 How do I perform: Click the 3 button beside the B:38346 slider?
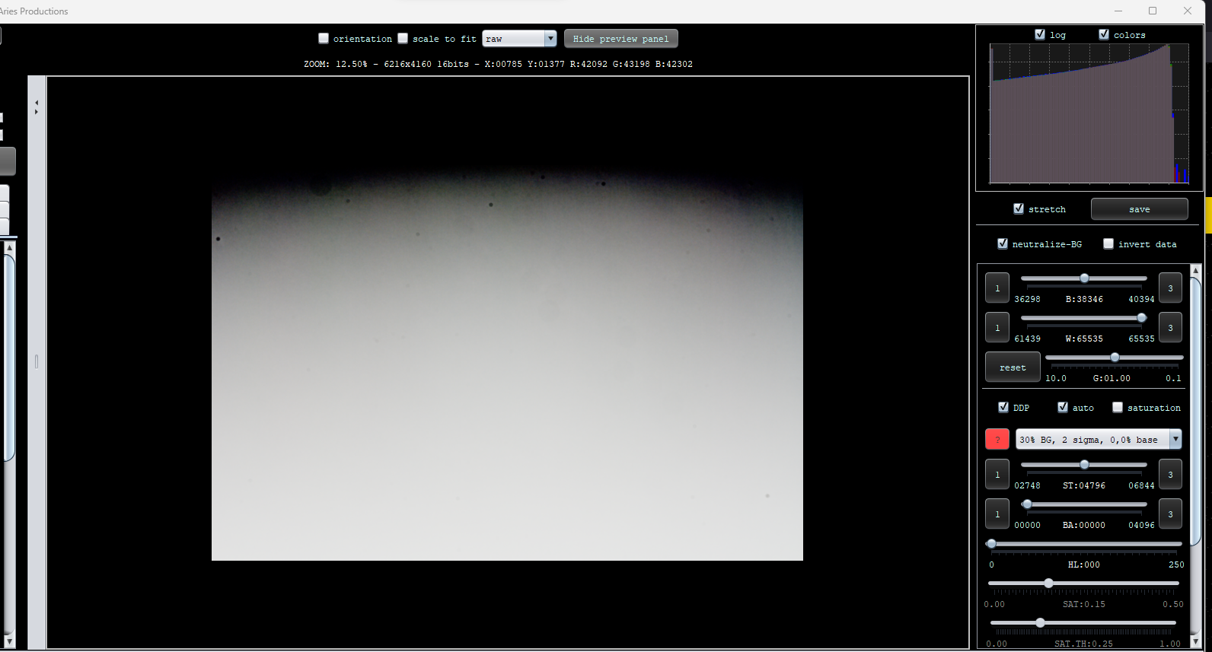1170,288
